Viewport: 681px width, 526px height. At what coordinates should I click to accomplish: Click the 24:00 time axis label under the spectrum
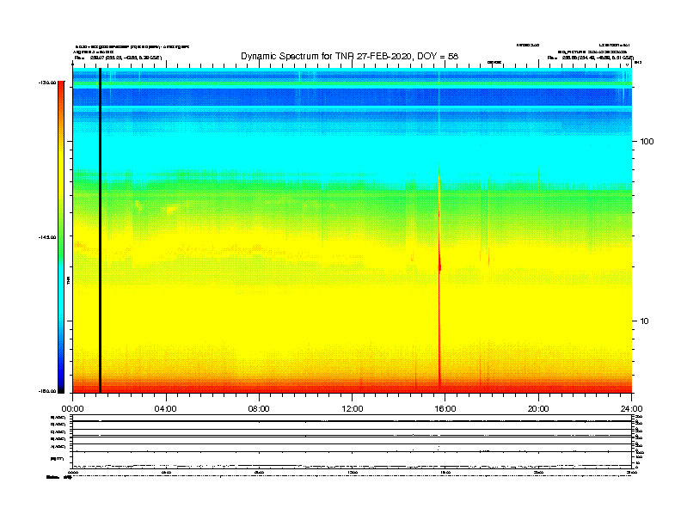(x=631, y=409)
